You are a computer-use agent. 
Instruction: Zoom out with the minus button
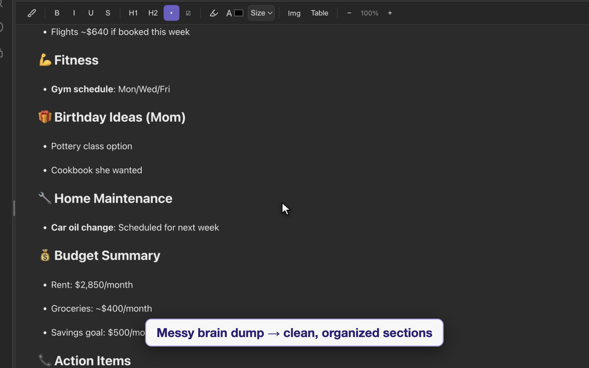349,13
